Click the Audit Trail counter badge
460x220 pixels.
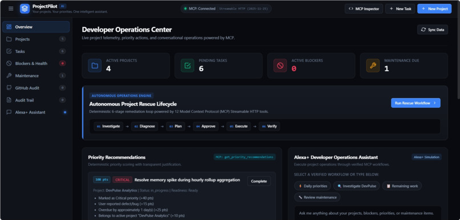click(62, 100)
